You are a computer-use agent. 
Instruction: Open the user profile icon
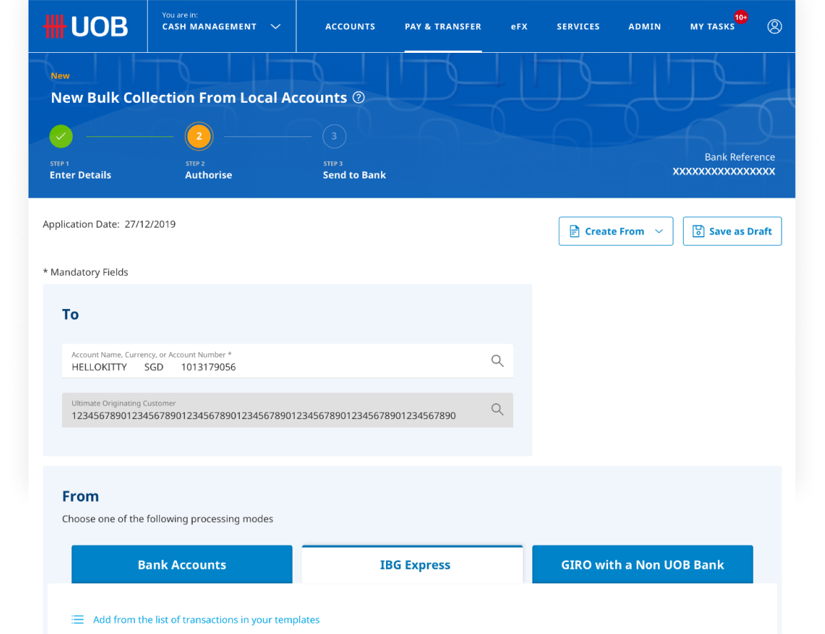click(x=774, y=26)
